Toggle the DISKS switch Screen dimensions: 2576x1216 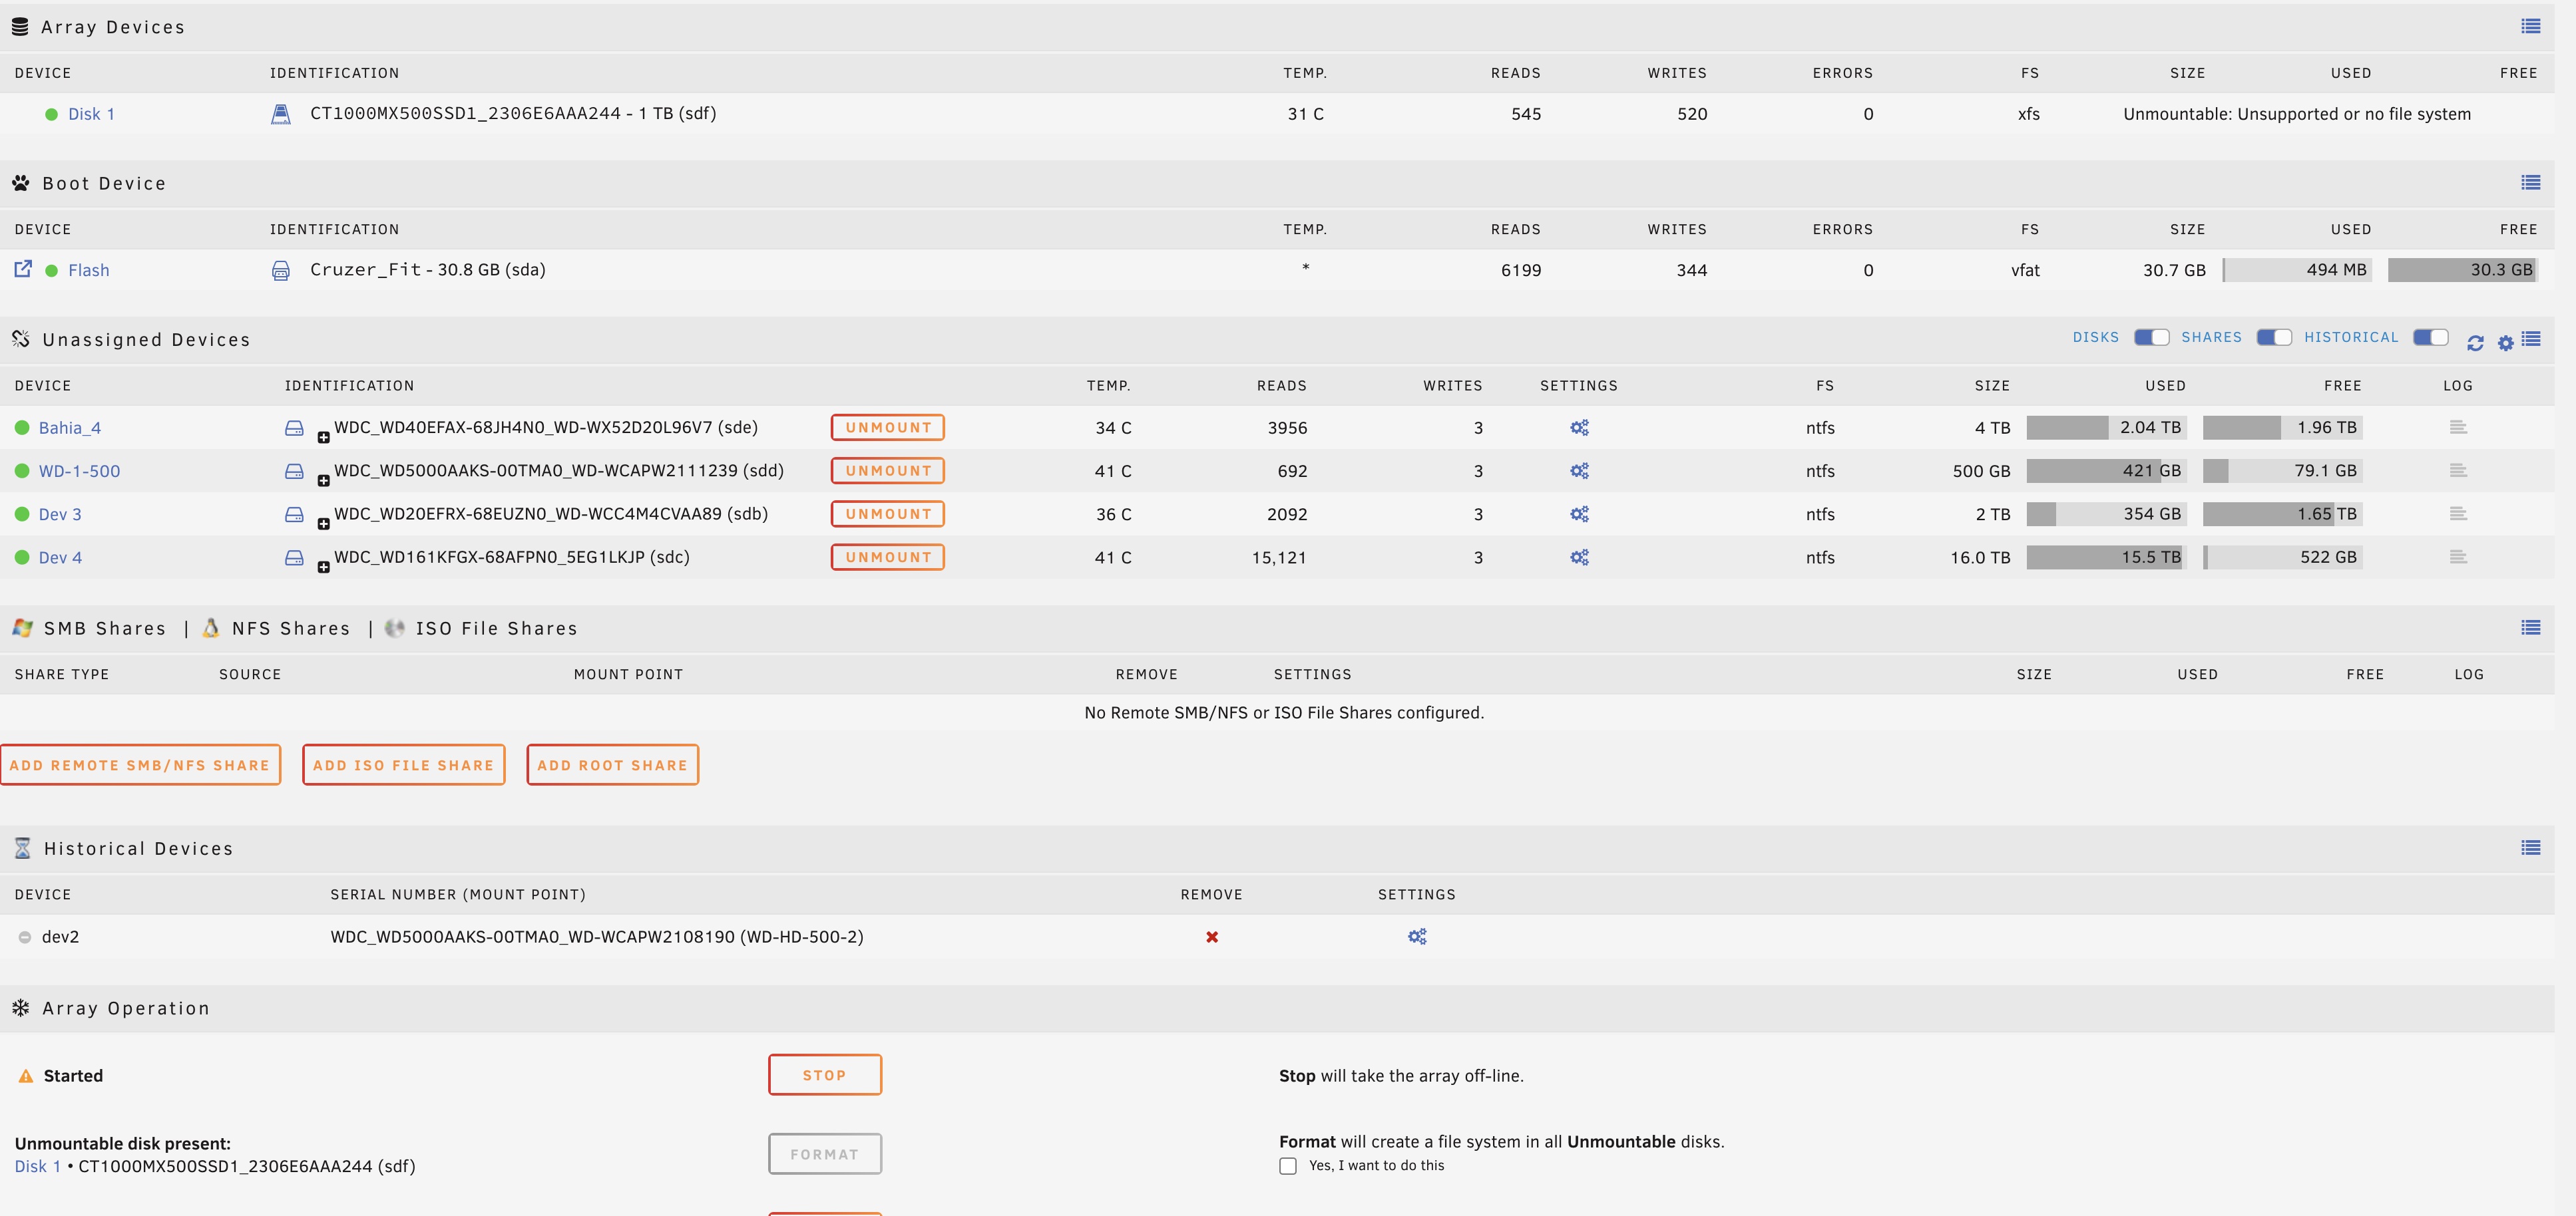[2151, 338]
